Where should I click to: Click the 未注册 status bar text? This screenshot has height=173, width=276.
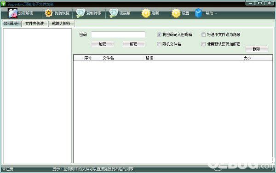[7, 169]
